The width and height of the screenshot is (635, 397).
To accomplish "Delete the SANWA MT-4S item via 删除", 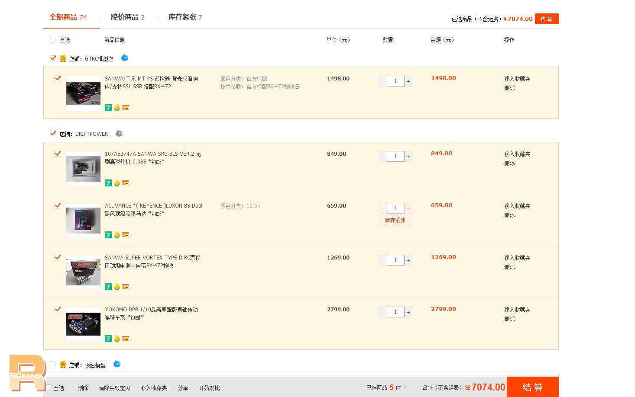I will tap(509, 88).
